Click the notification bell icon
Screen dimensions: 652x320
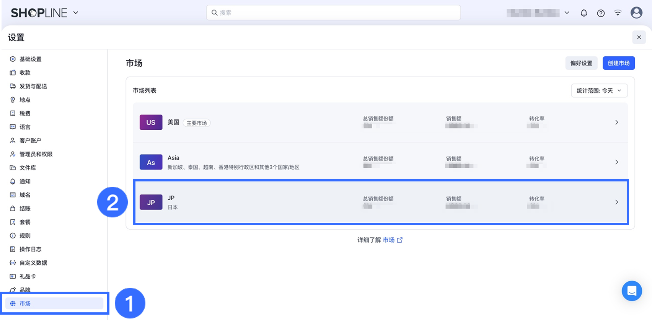click(584, 13)
